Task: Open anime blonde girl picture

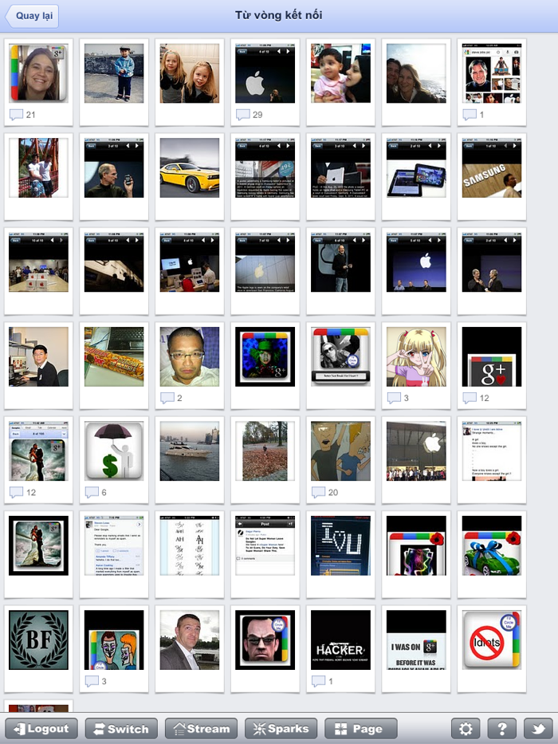Action: point(416,356)
